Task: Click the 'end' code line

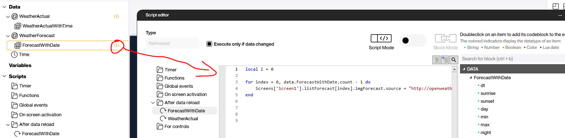Action: (249, 95)
